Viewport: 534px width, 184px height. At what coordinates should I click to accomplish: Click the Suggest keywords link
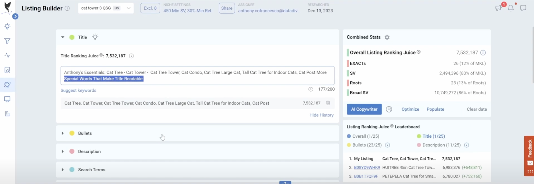point(78,90)
